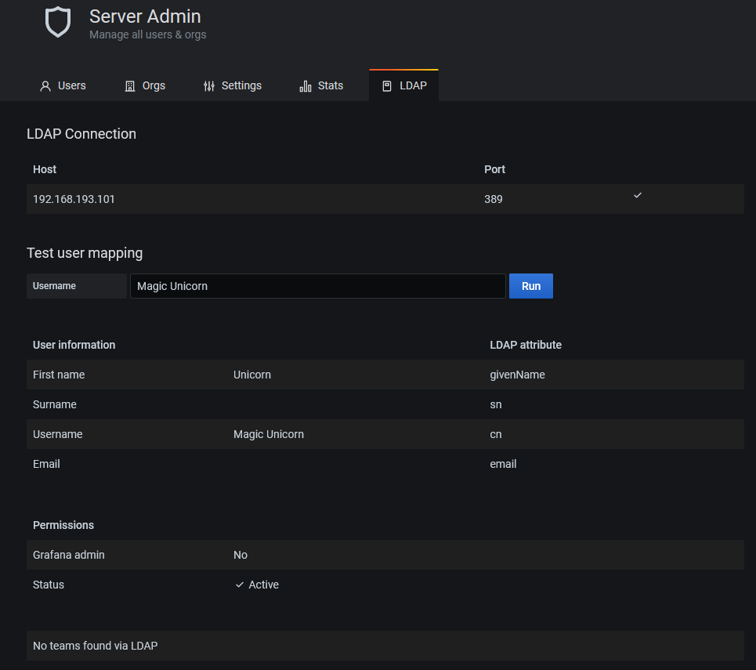Open the Users tab
Viewport: 756px width, 670px height.
[x=62, y=86]
